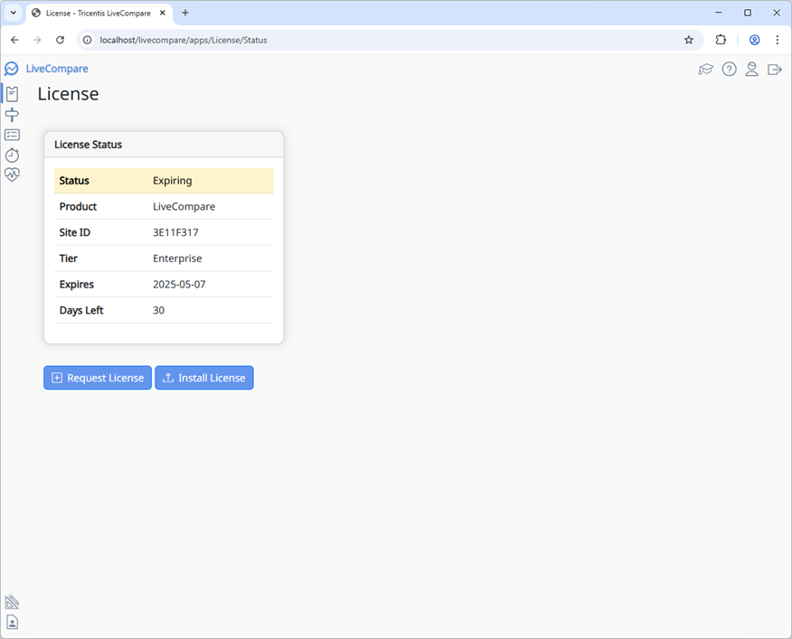Click the Expires row label
The width and height of the screenshot is (792, 639).
[76, 285]
